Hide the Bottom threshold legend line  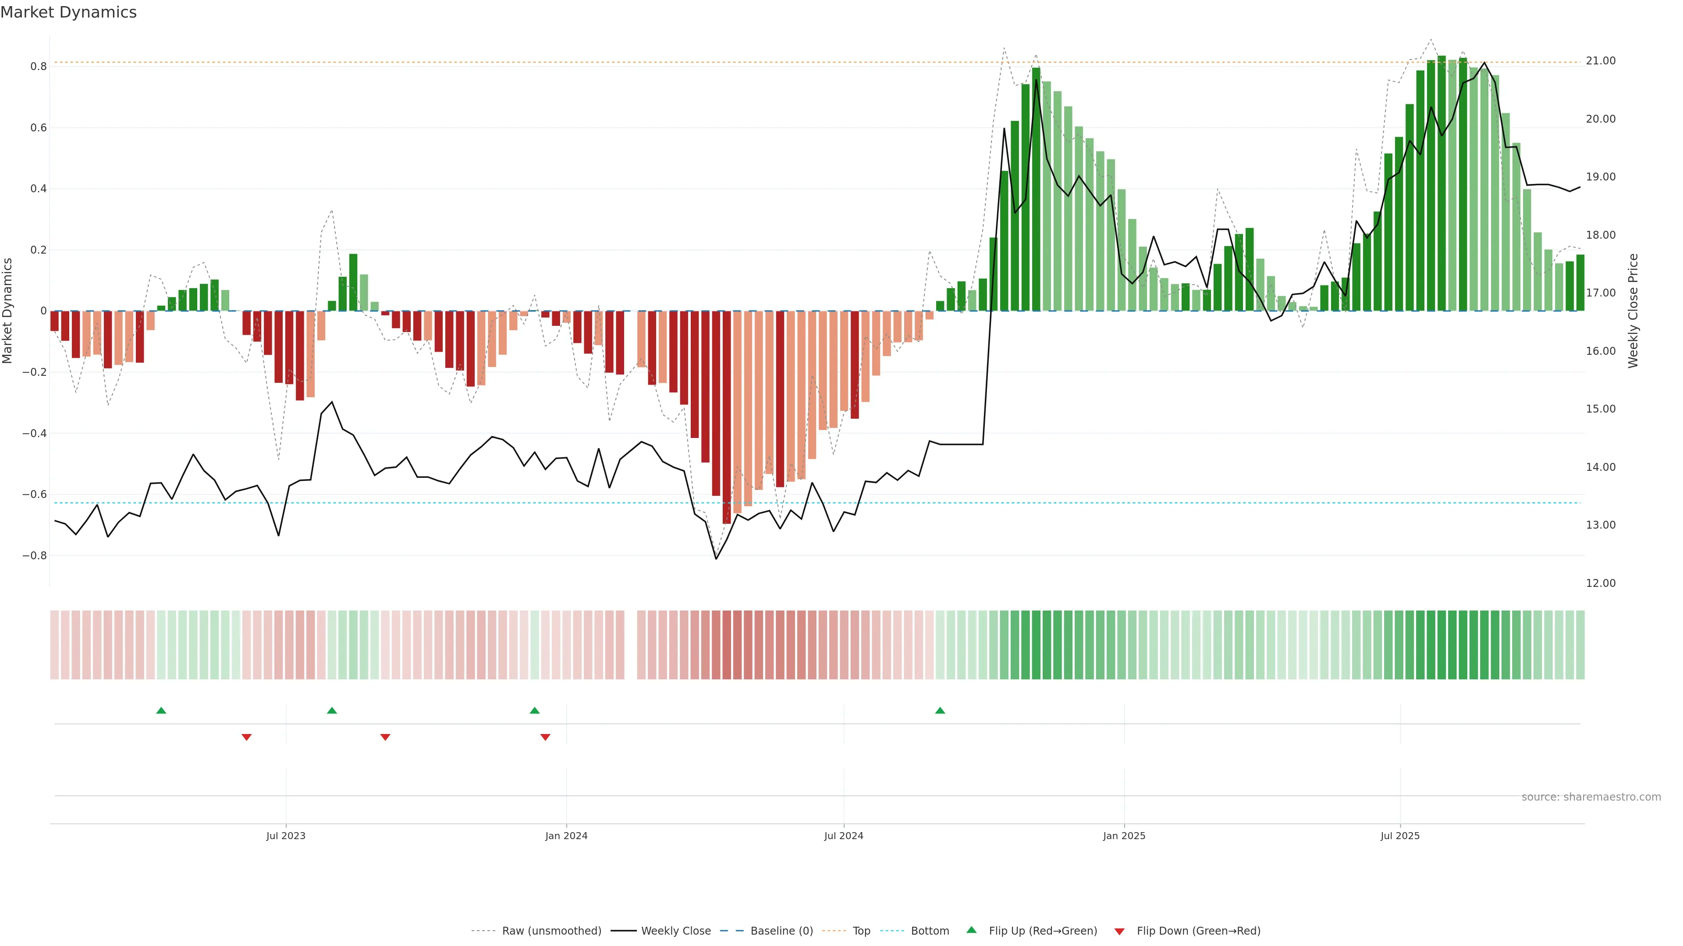(x=930, y=930)
